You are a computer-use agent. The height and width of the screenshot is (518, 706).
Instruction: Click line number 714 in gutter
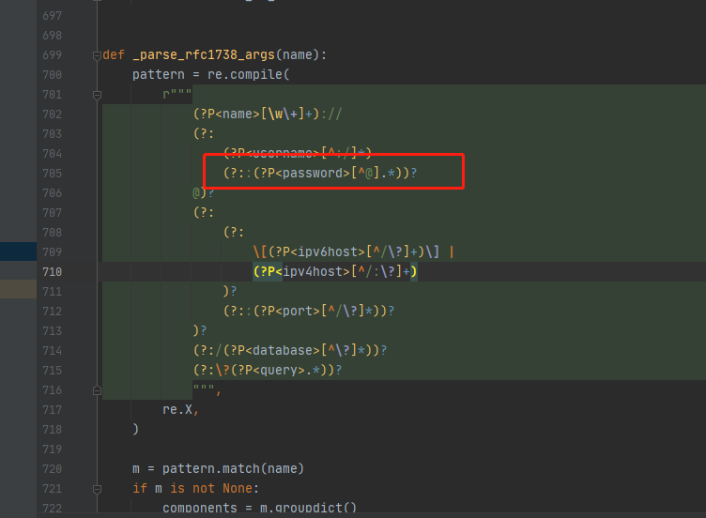[x=53, y=351]
